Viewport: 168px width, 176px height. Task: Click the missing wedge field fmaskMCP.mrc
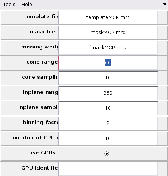tap(108, 48)
